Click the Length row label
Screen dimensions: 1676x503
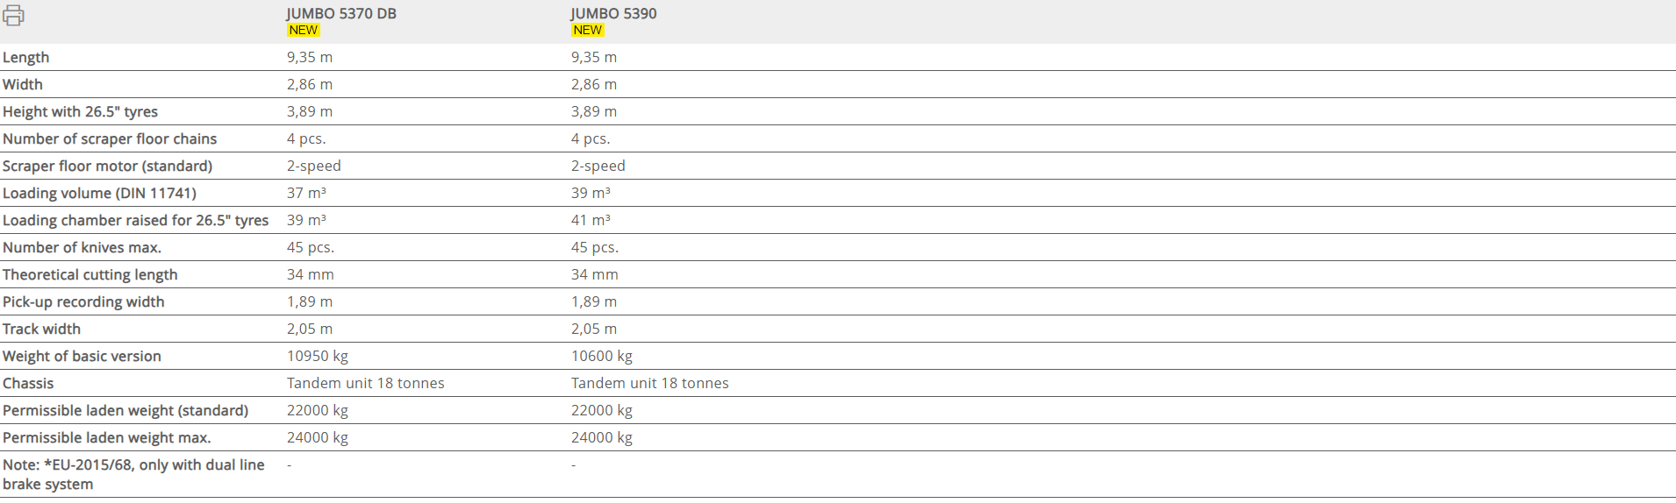pyautogui.click(x=26, y=57)
